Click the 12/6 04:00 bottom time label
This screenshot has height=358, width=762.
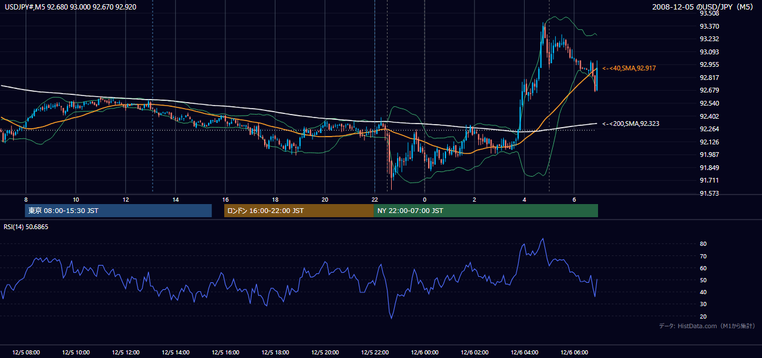click(524, 353)
